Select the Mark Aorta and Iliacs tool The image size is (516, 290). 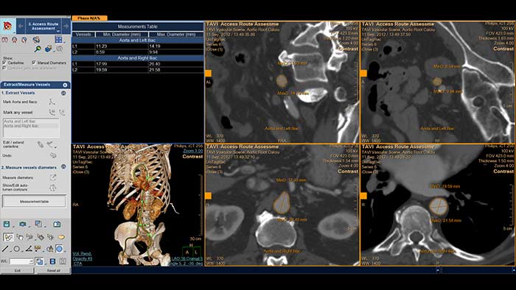coord(52,102)
